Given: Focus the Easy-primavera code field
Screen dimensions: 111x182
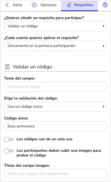Looking at the screenshot, I should point(56,126).
